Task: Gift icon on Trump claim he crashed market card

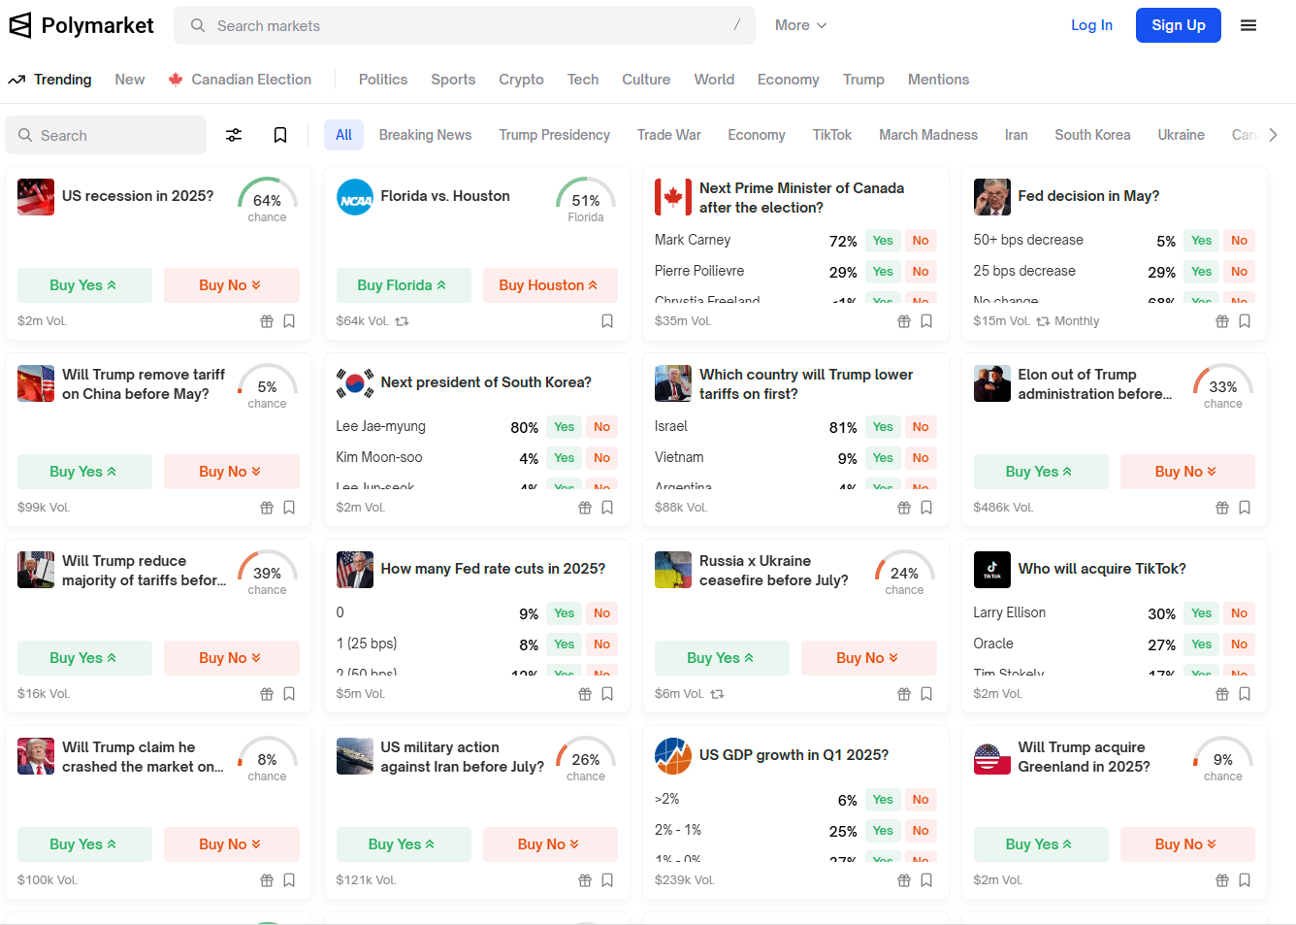Action: [267, 880]
